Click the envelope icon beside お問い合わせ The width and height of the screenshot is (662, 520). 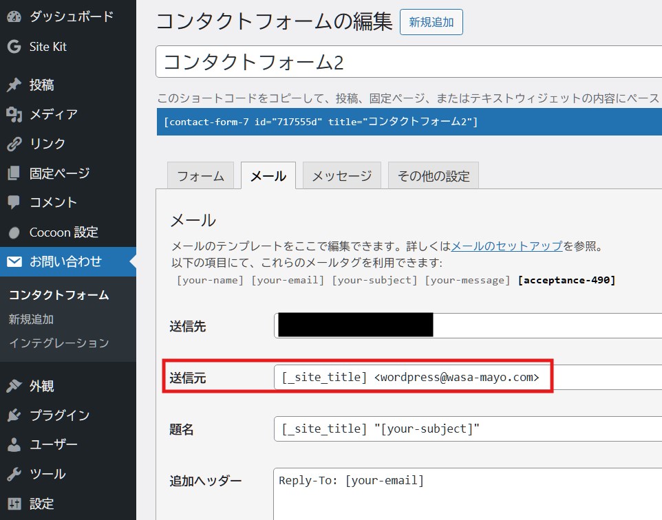coord(14,261)
